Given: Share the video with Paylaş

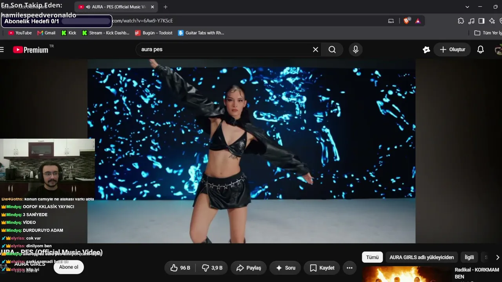Looking at the screenshot, I should point(248,268).
